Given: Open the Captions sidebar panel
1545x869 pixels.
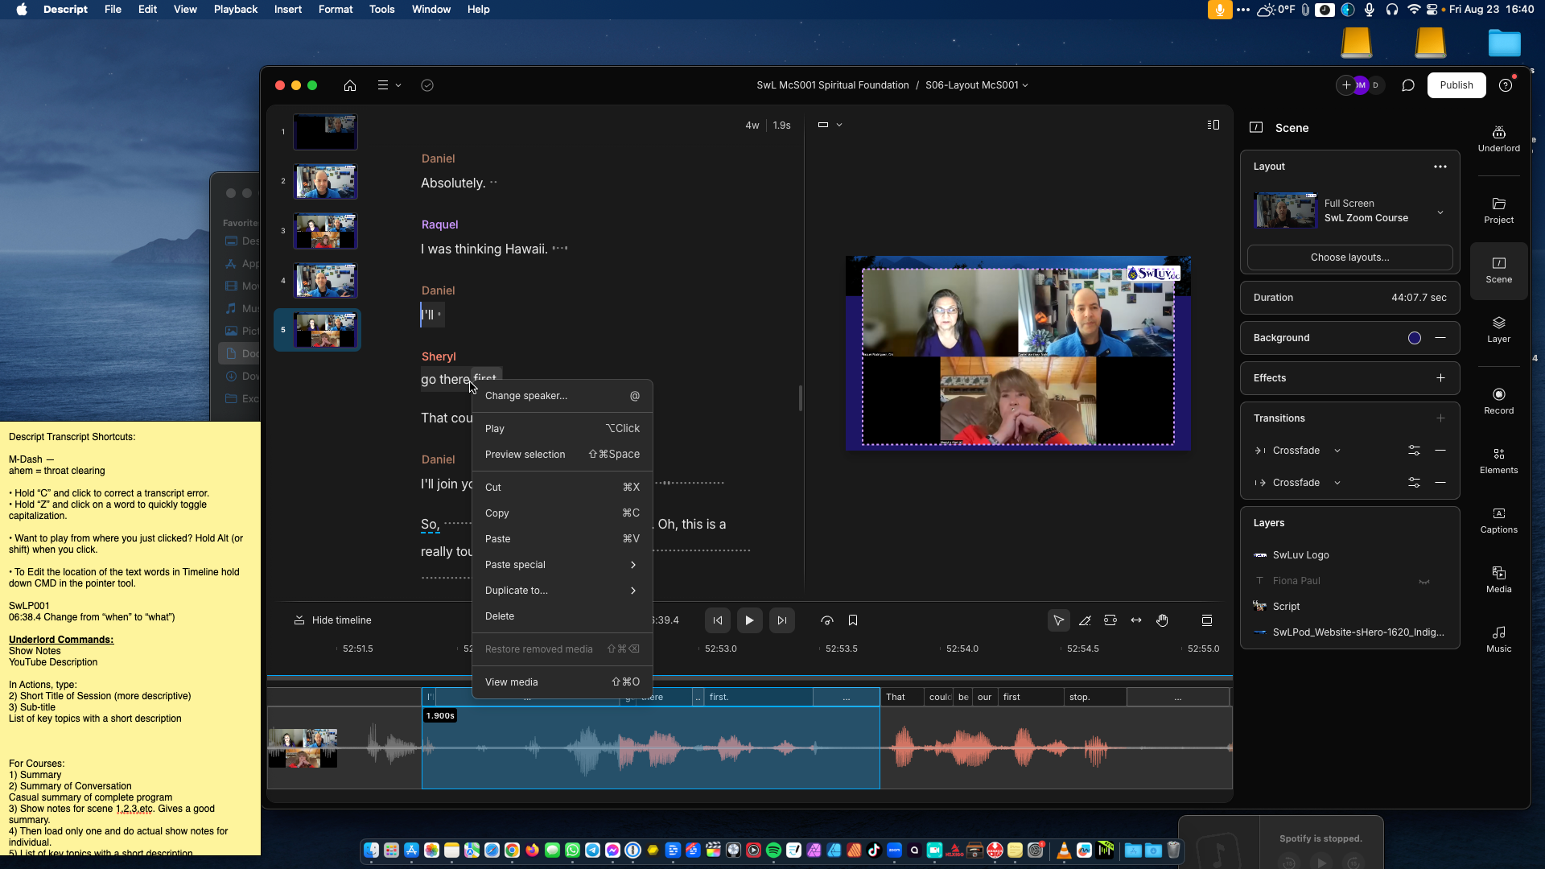Looking at the screenshot, I should pos(1498,521).
